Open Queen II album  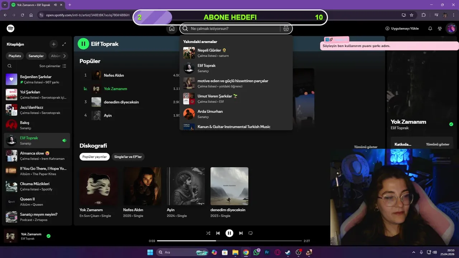[x=37, y=201]
